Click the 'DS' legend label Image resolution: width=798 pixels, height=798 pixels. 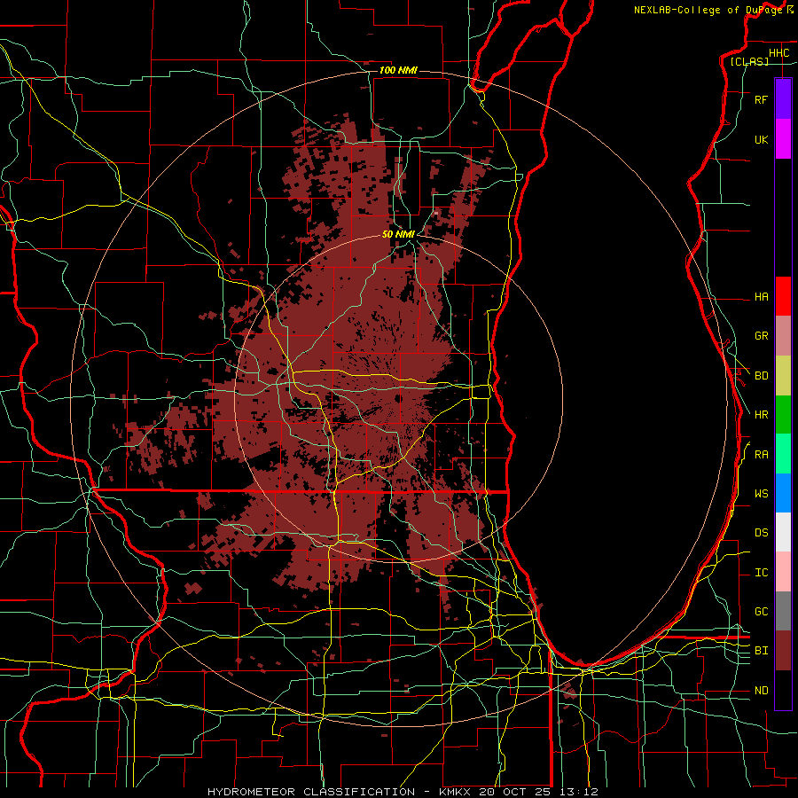pyautogui.click(x=761, y=533)
